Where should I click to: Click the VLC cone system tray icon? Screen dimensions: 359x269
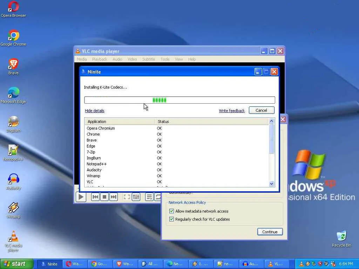point(302,264)
